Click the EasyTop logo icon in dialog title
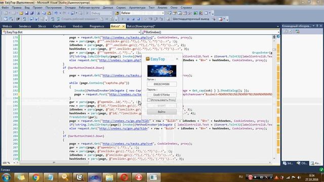 tap(147, 59)
